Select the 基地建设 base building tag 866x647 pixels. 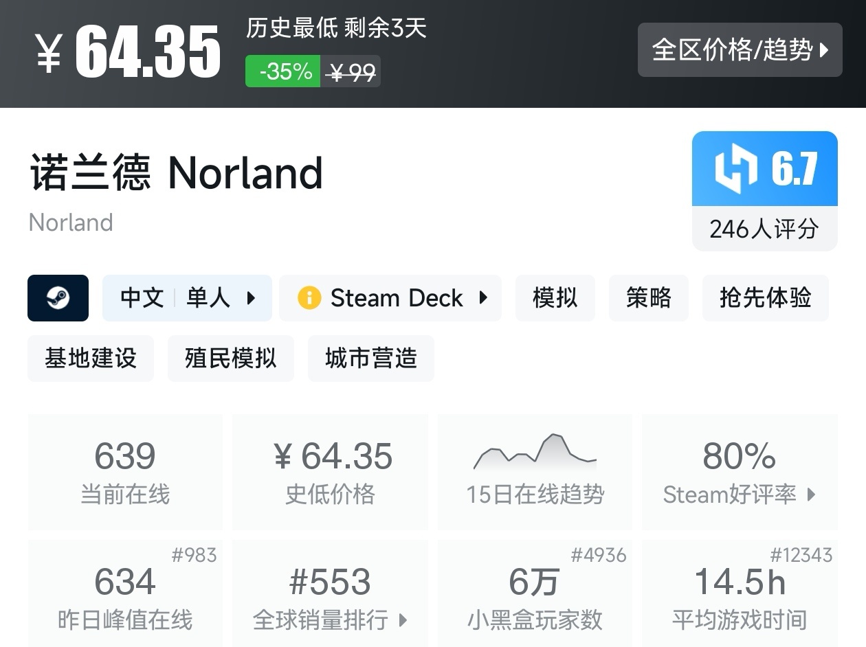click(x=90, y=358)
